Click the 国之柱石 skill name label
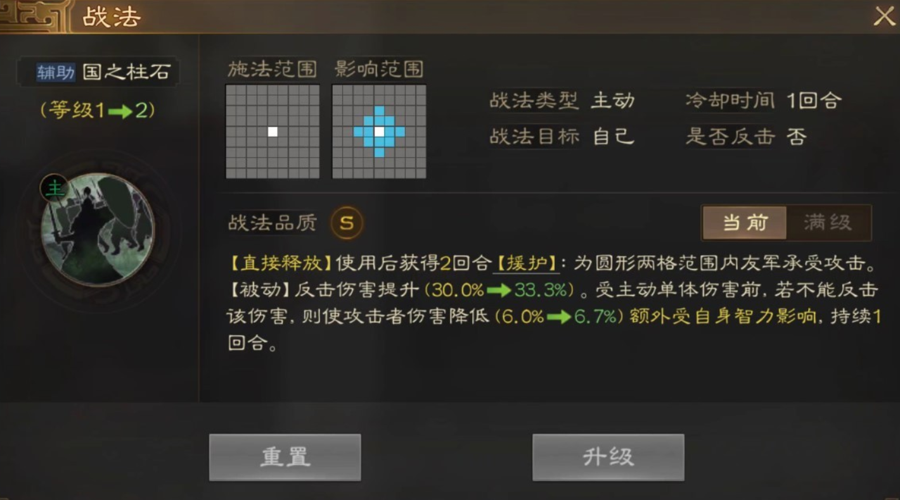 pyautogui.click(x=127, y=72)
